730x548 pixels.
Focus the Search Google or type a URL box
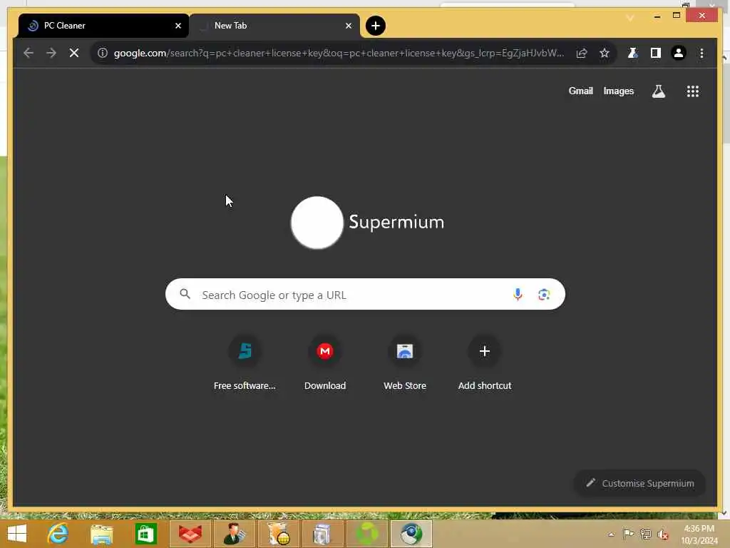click(x=365, y=294)
